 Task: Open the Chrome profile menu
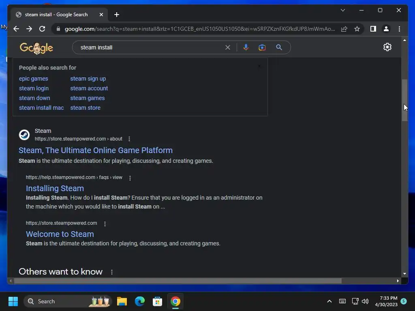(x=386, y=29)
